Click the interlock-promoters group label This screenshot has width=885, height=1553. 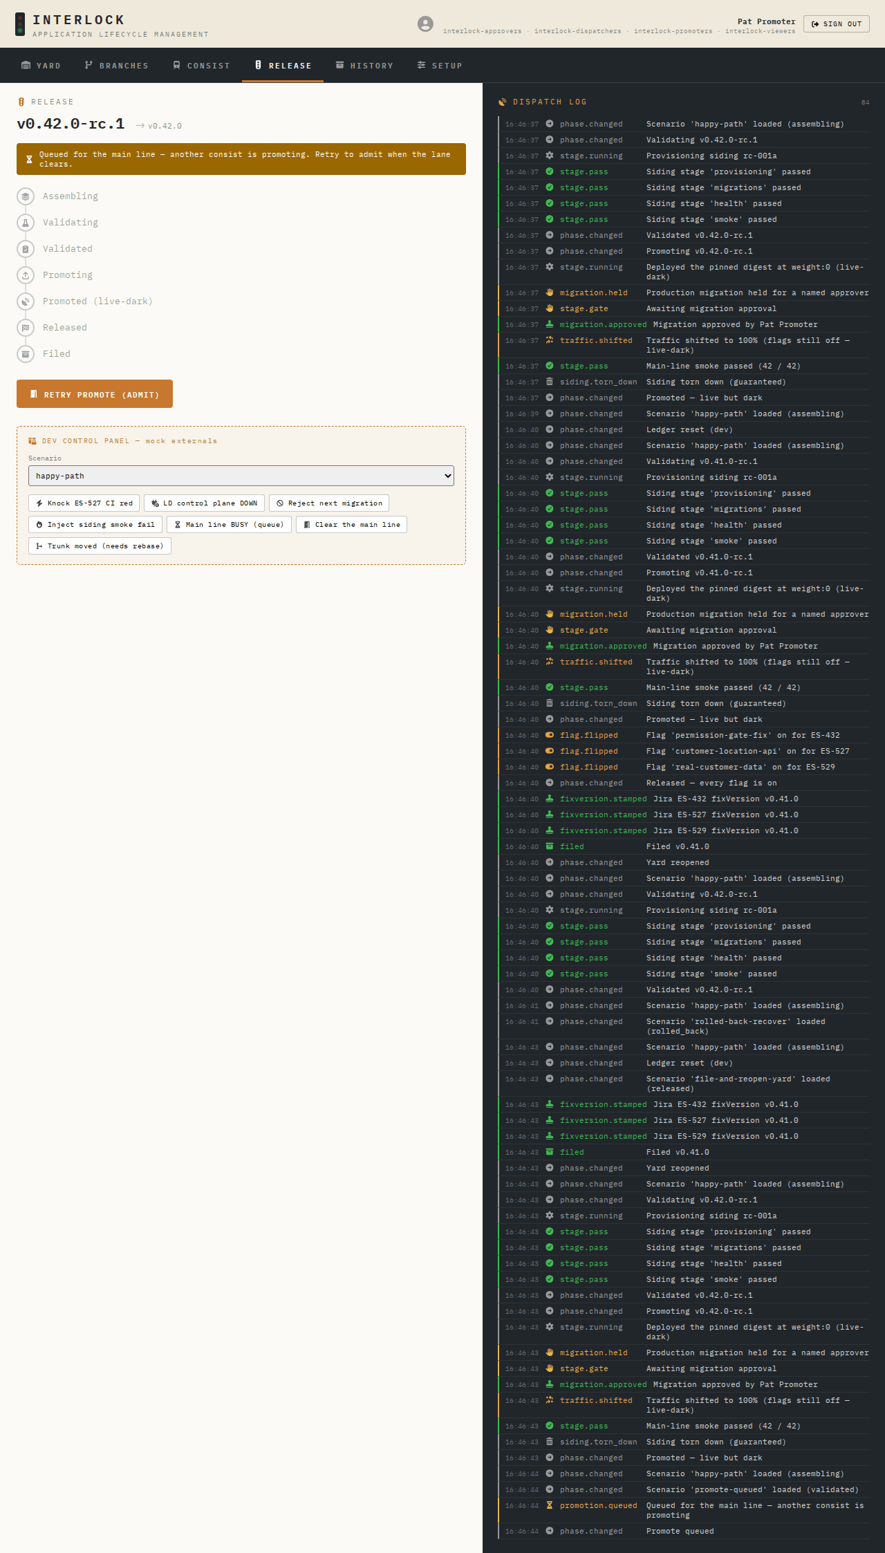pos(673,31)
